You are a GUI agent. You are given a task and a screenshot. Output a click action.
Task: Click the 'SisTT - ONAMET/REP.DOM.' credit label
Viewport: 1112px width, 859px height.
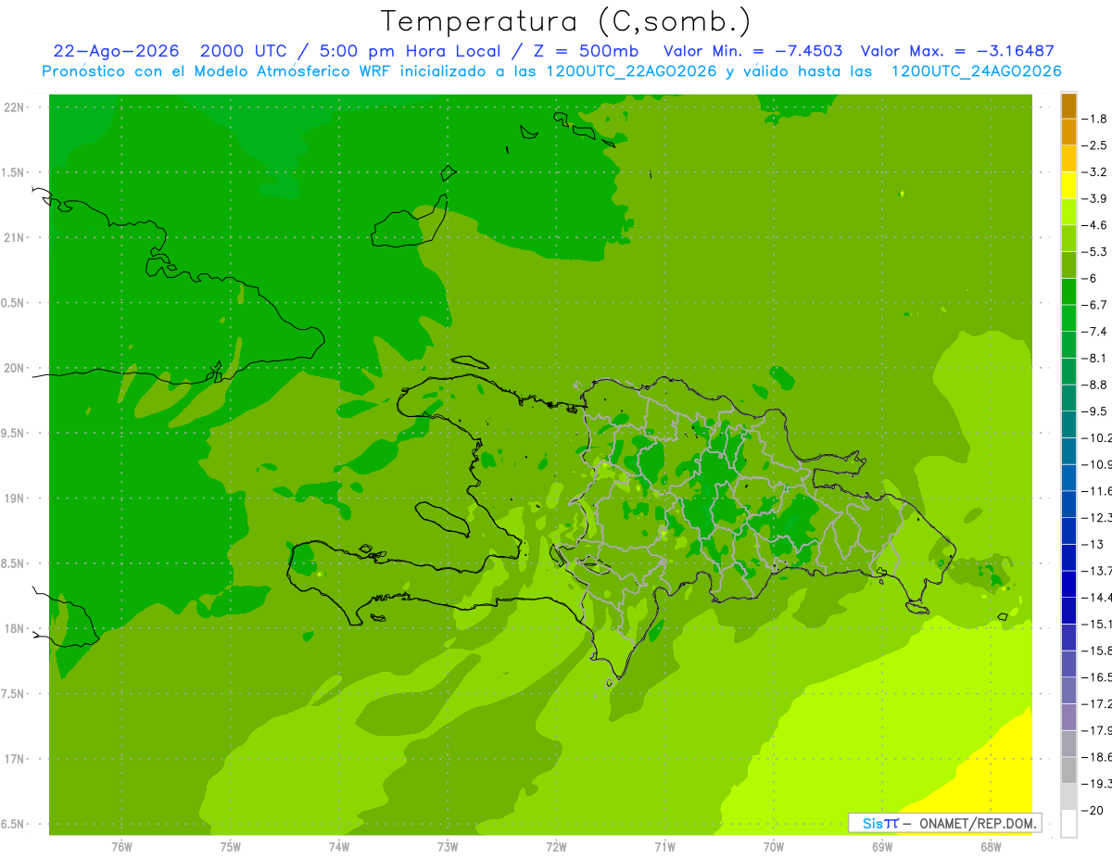[x=945, y=823]
